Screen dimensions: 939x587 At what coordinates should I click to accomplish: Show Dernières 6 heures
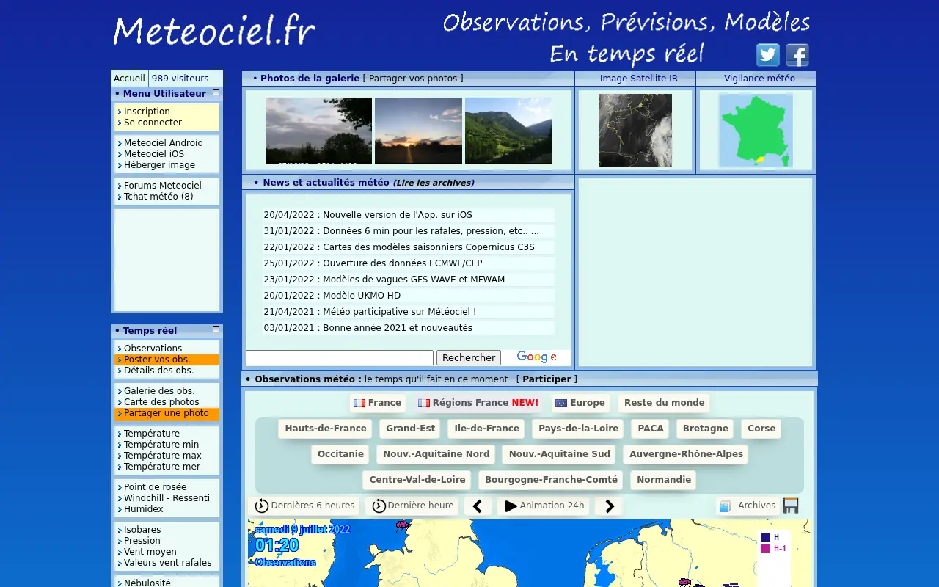pos(304,506)
